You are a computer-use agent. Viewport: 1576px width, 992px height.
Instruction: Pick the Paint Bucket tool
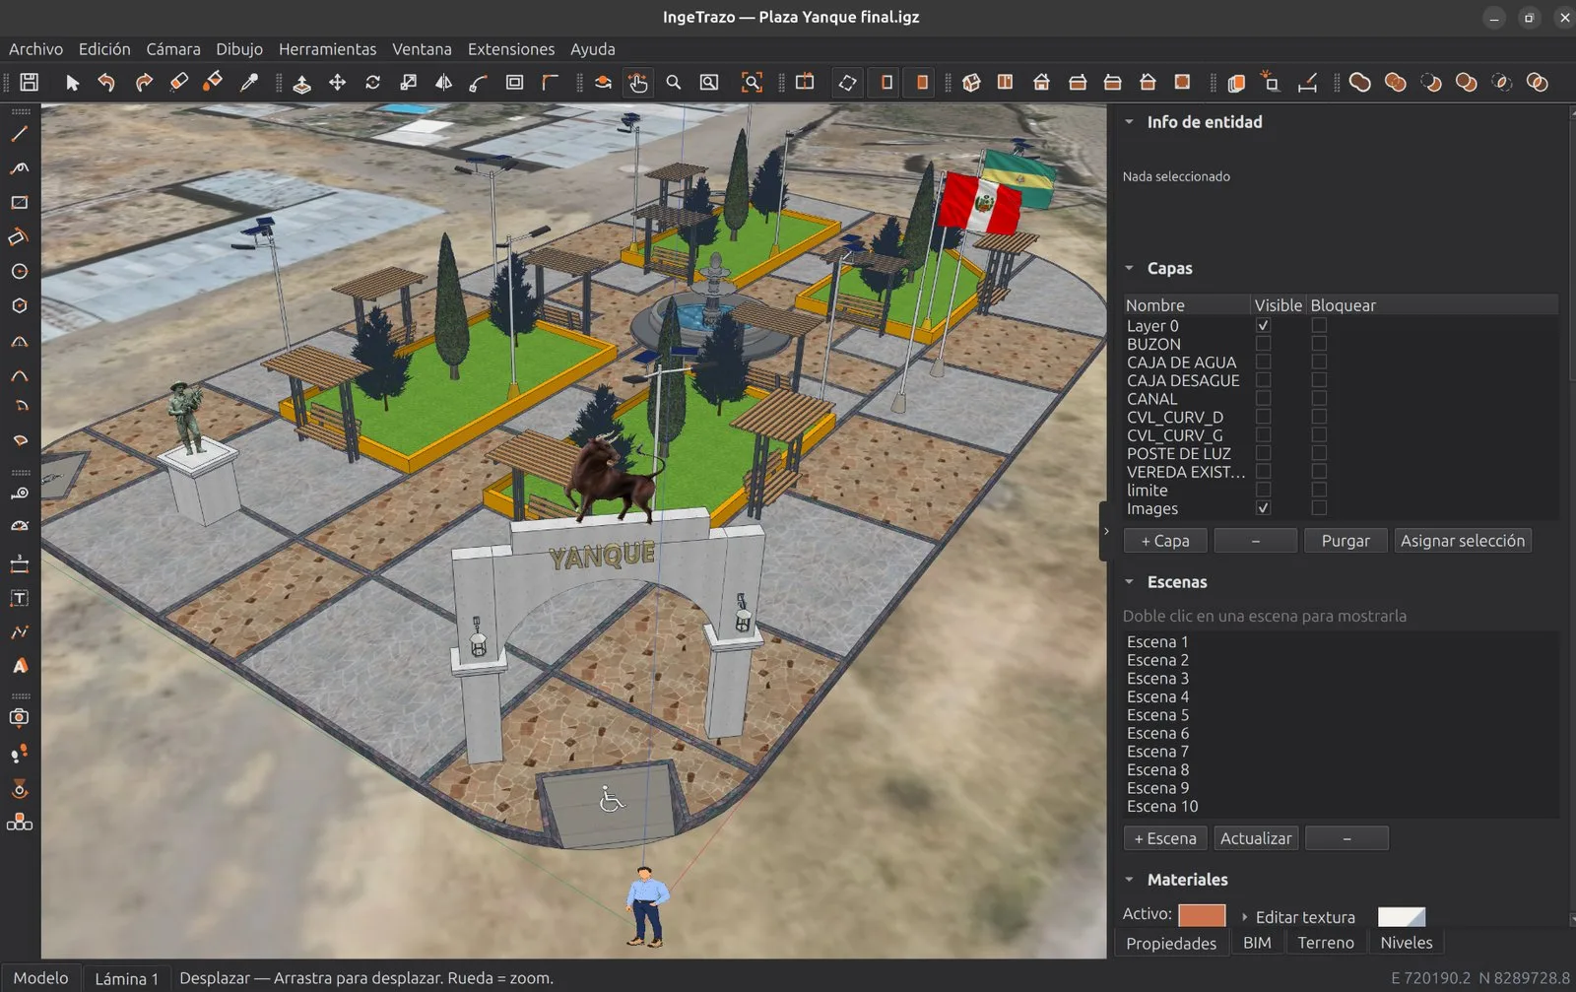pos(213,83)
